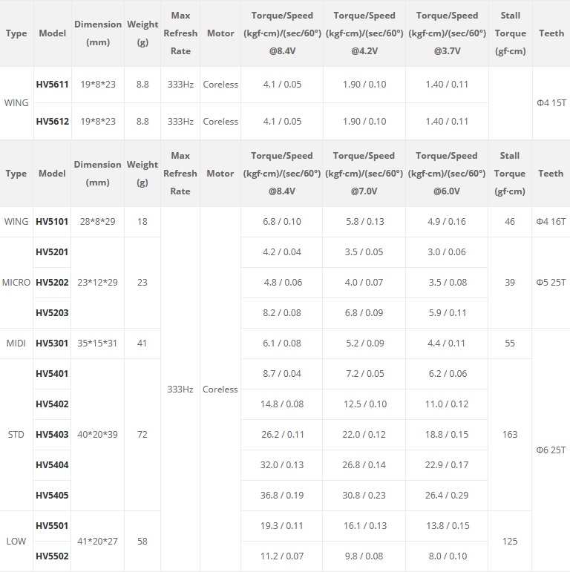This screenshot has width=570, height=572.
Task: Click the HV5611 model name
Action: point(52,85)
